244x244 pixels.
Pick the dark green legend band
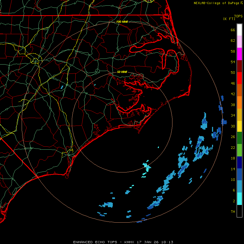point(239,138)
